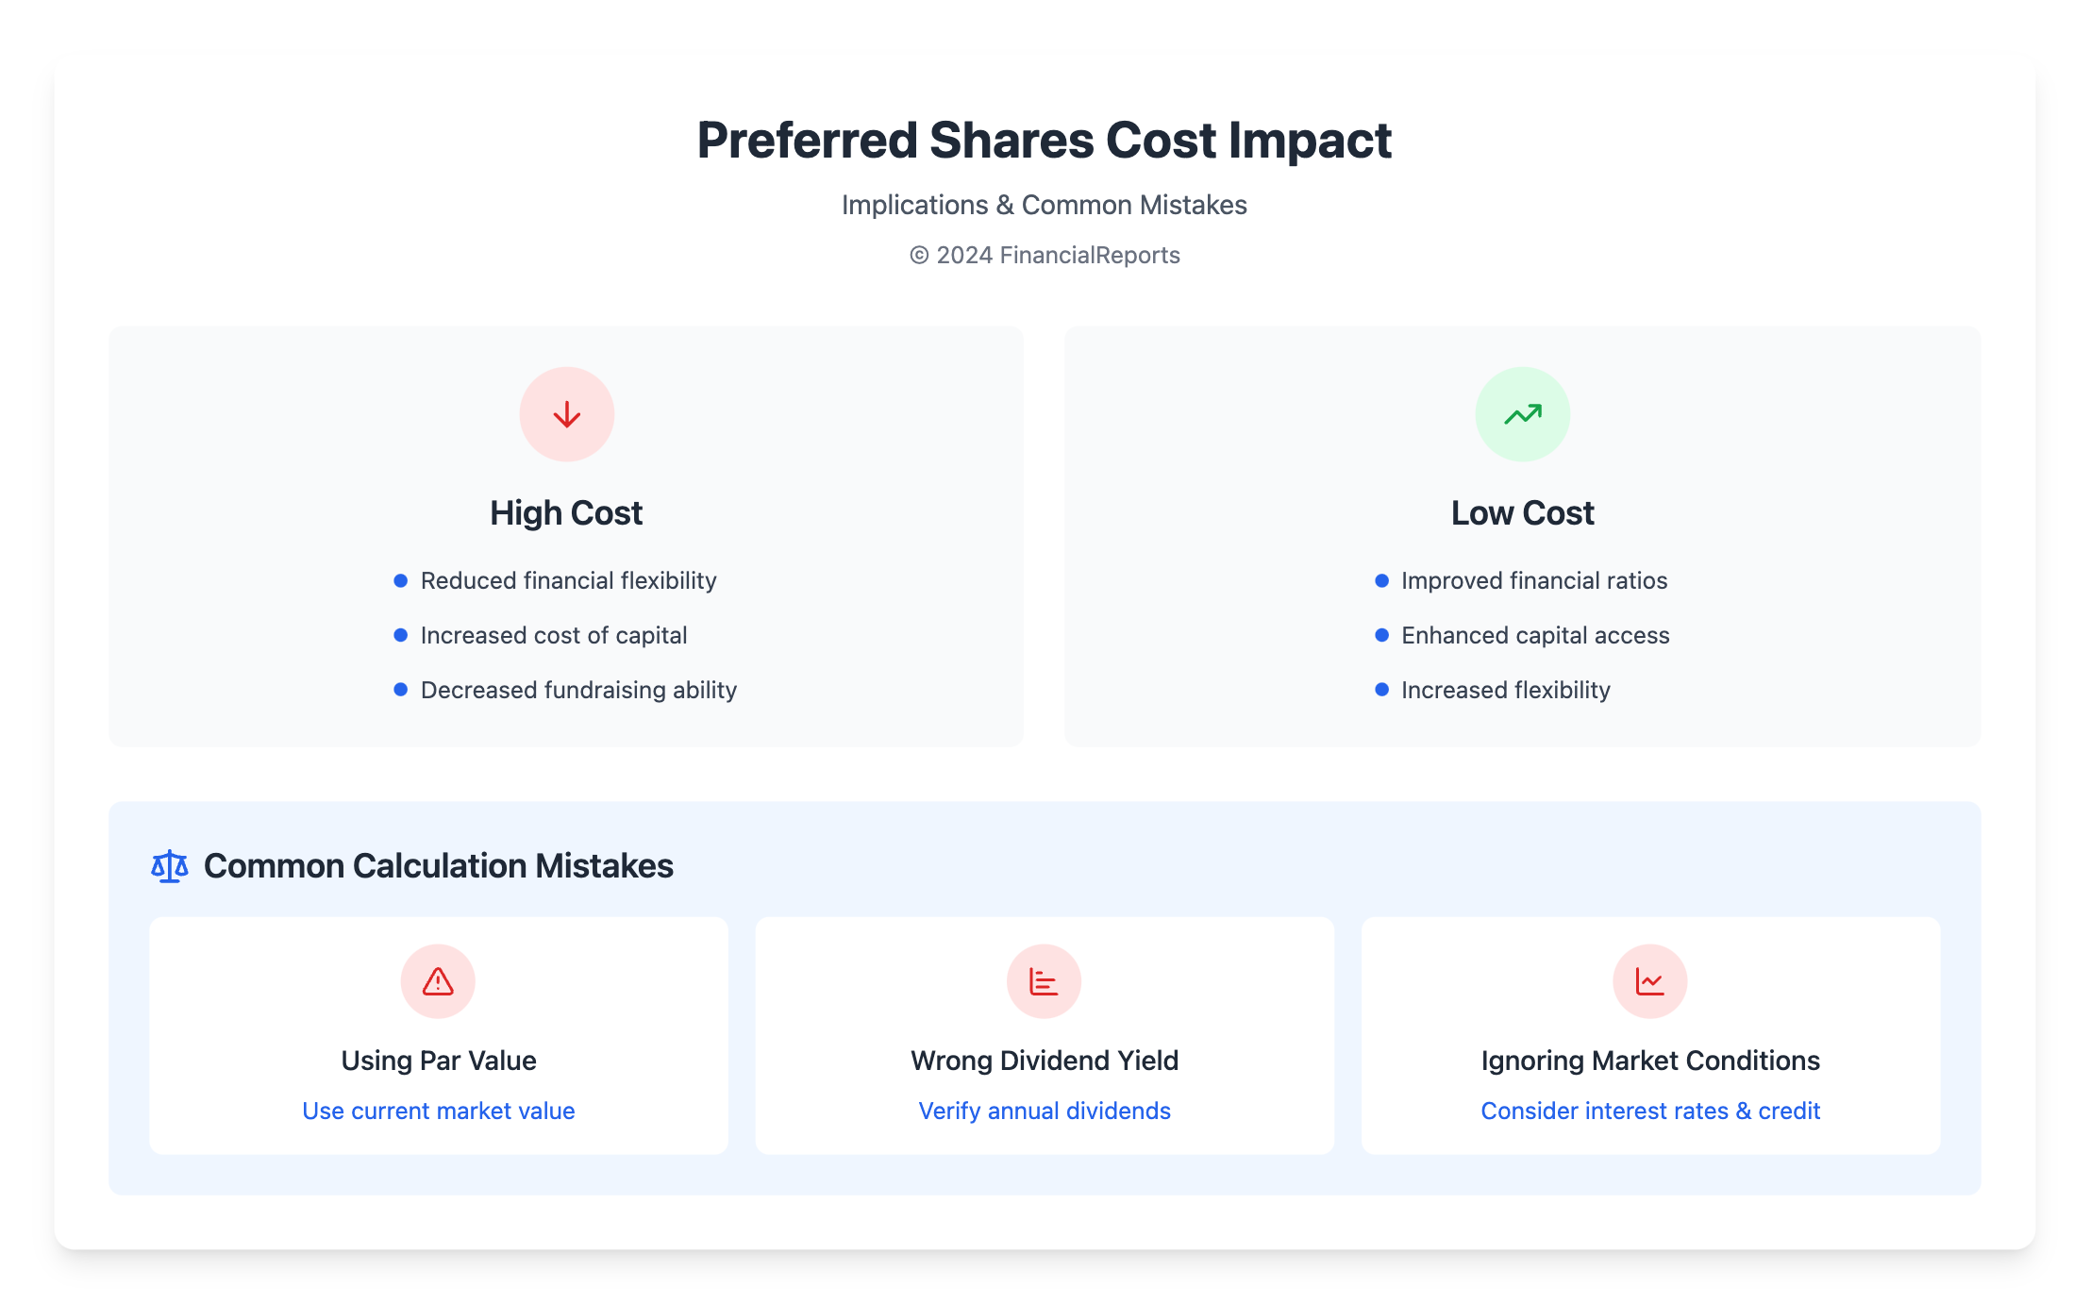2090x1304 pixels.
Task: Click "Increased cost of capital" list item
Action: (554, 635)
